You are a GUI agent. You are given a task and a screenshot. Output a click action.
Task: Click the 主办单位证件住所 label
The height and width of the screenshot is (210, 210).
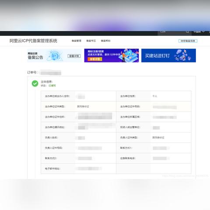pos(55,117)
